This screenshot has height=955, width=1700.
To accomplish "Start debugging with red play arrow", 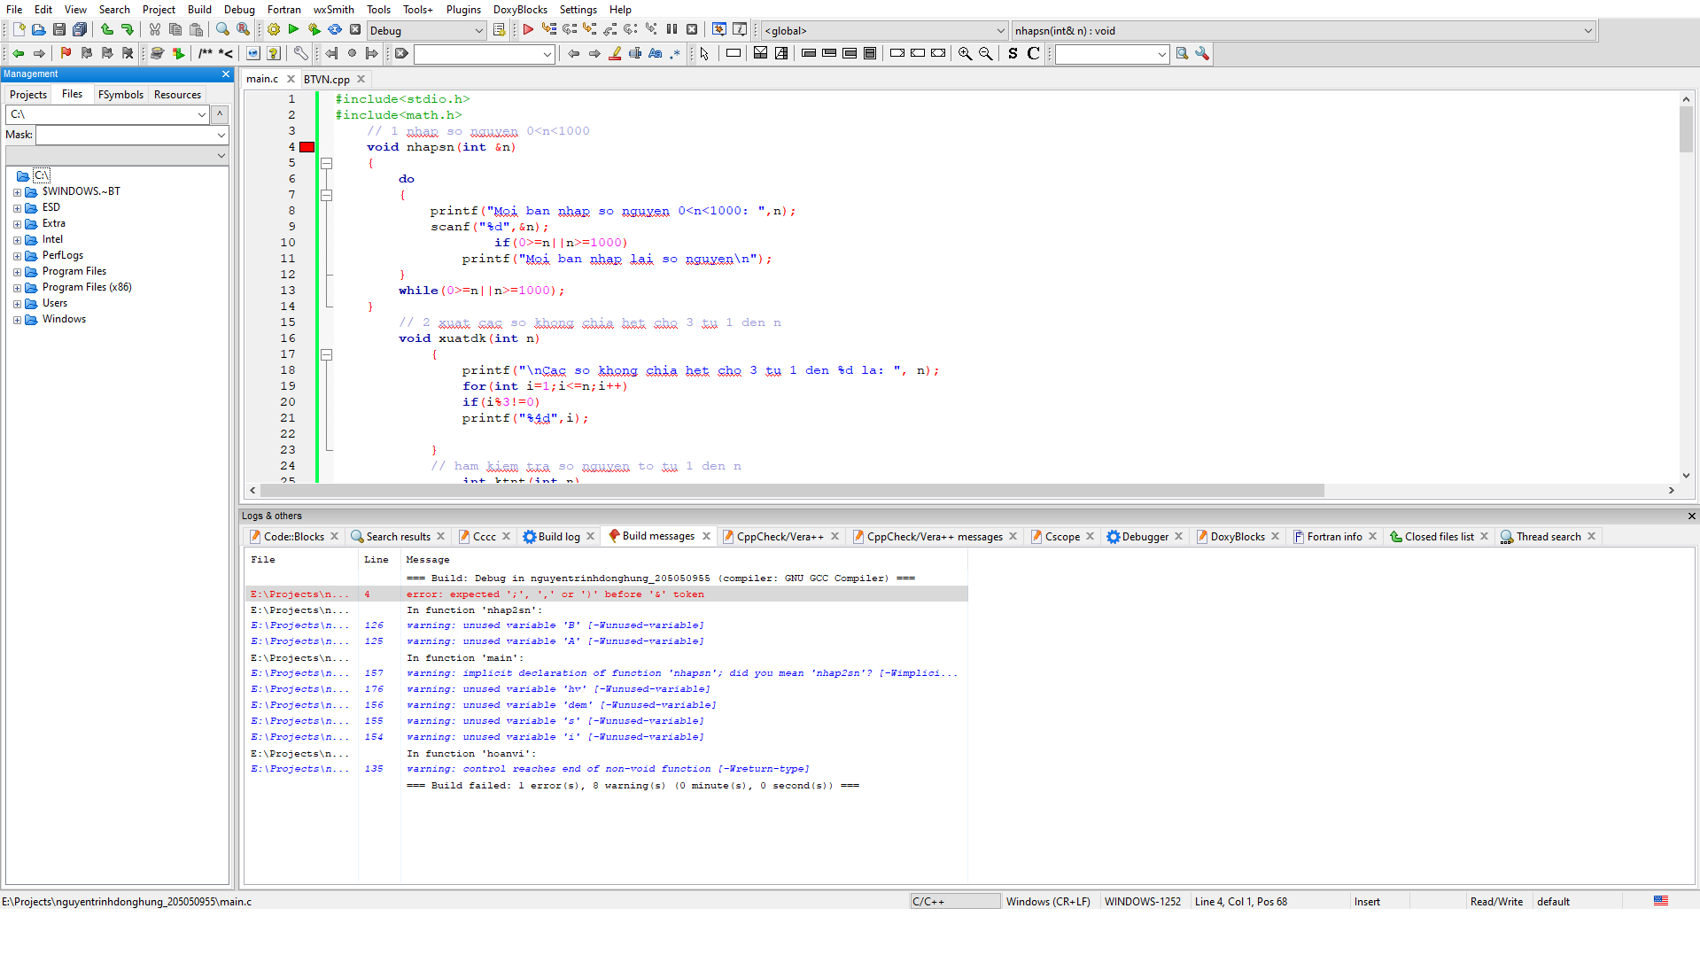I will [528, 30].
